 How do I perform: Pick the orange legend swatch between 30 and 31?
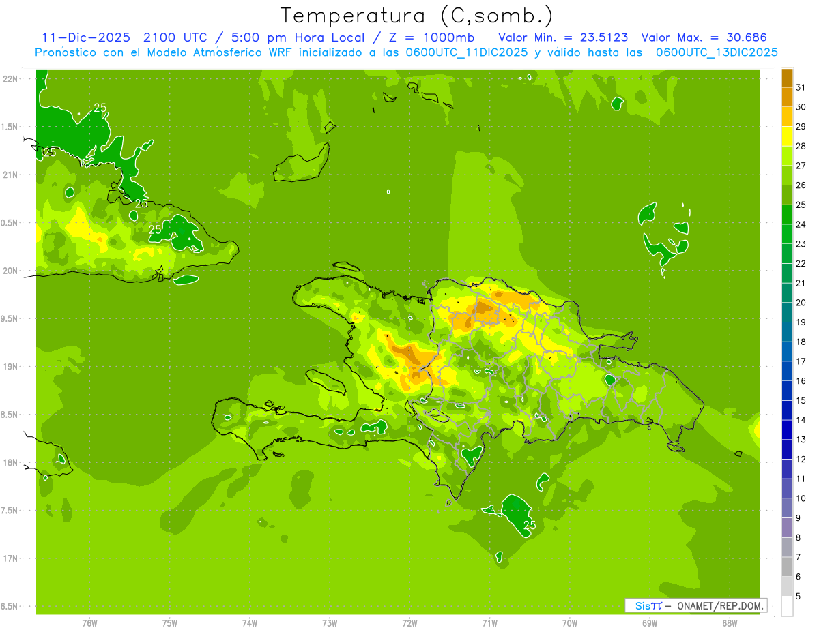(787, 97)
